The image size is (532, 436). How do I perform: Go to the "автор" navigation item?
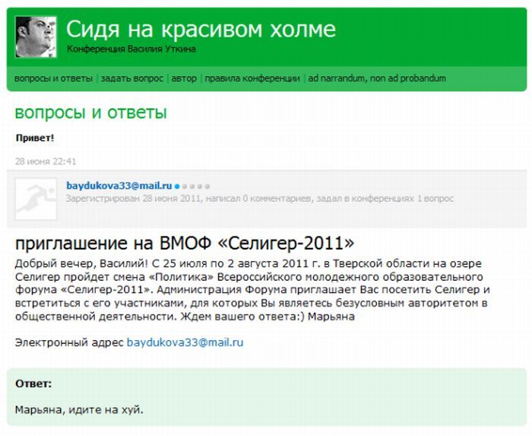click(184, 78)
